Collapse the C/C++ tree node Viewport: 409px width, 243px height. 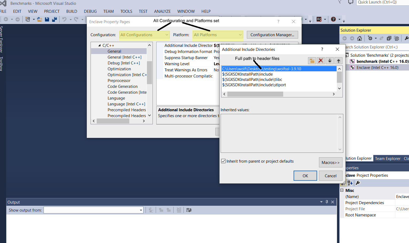99,46
